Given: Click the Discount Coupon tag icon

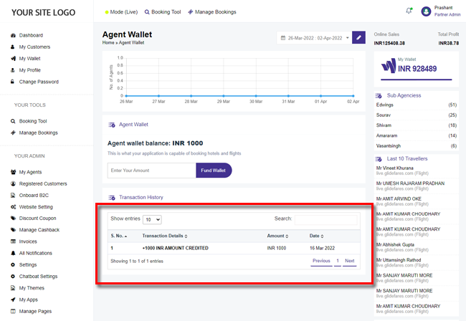Looking at the screenshot, I should click(x=13, y=219).
